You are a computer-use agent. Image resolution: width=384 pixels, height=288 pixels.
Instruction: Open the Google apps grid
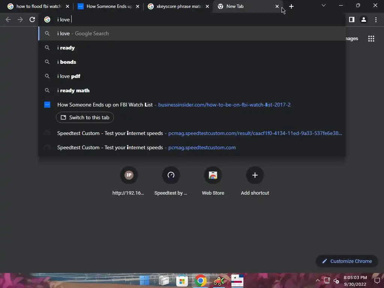coord(371,39)
